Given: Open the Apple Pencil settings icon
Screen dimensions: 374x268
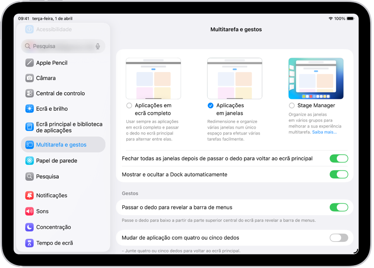Looking at the screenshot, I should pyautogui.click(x=30, y=63).
